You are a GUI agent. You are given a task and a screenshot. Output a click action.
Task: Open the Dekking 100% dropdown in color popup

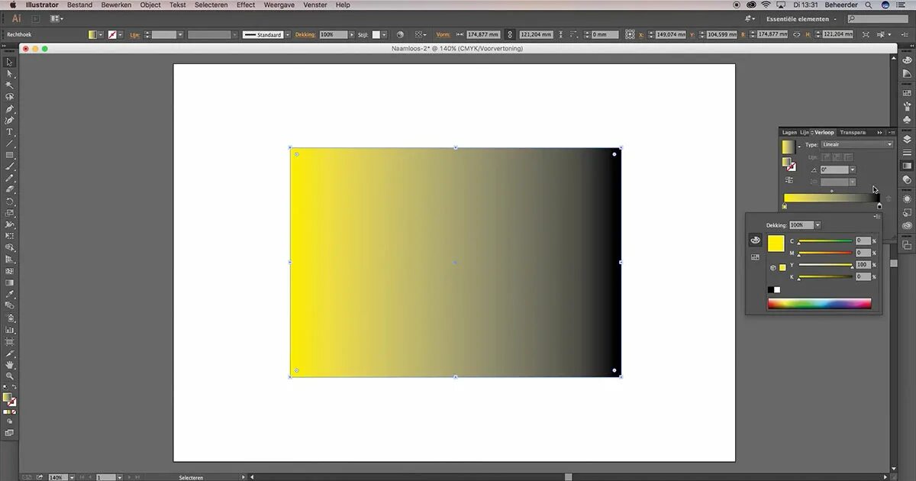[818, 225]
